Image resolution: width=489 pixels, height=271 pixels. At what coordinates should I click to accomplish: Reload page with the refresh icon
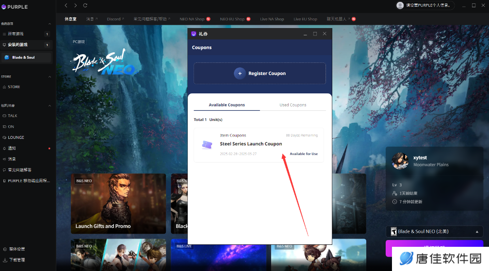[85, 5]
